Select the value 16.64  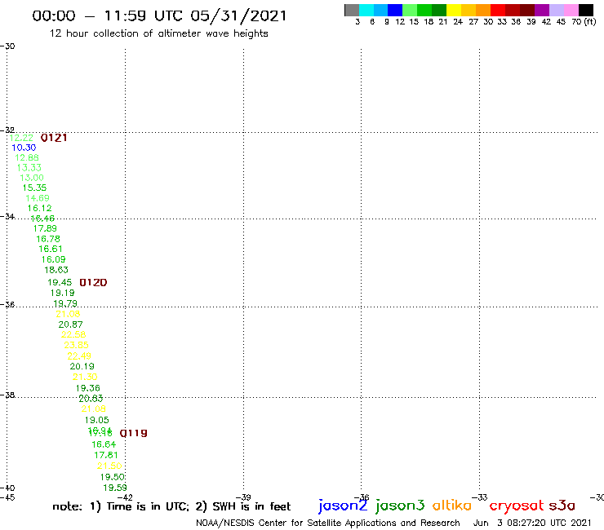(104, 444)
